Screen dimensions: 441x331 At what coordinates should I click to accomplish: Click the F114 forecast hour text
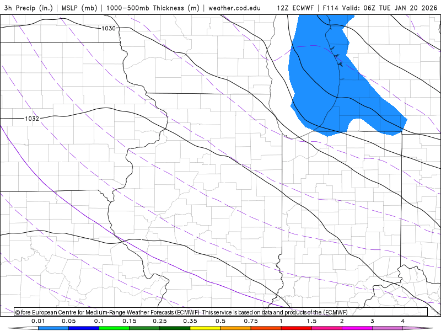point(330,8)
